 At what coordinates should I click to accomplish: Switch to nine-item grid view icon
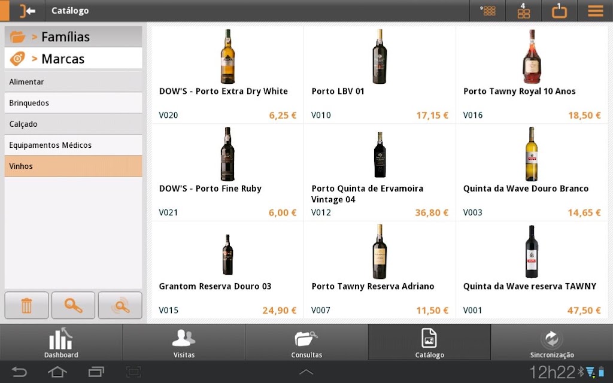pyautogui.click(x=487, y=11)
